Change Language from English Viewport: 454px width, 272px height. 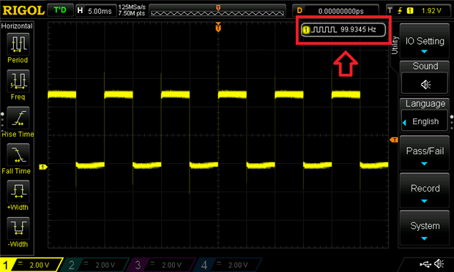(x=425, y=121)
